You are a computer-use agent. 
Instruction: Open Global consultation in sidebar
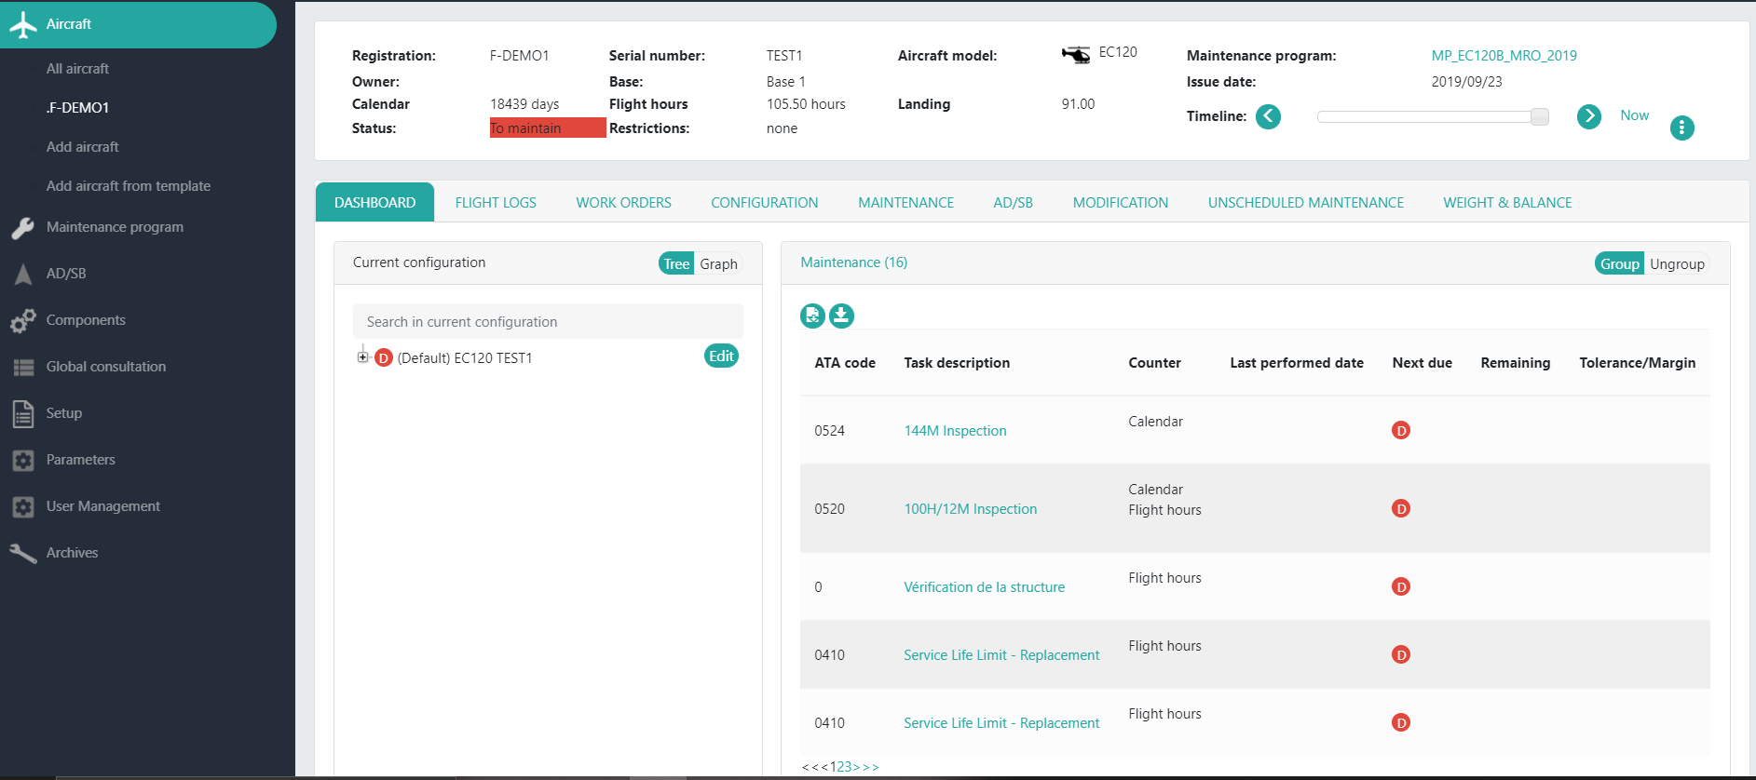pos(105,367)
